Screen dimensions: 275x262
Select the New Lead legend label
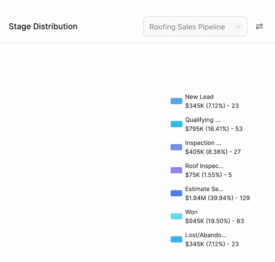(x=199, y=97)
